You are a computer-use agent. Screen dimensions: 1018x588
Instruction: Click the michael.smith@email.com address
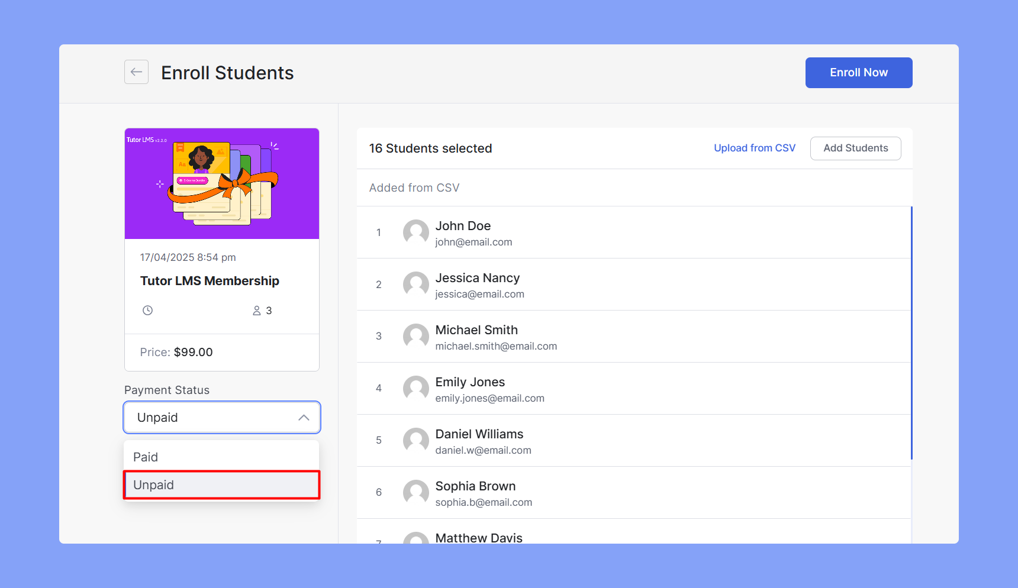[x=496, y=346]
